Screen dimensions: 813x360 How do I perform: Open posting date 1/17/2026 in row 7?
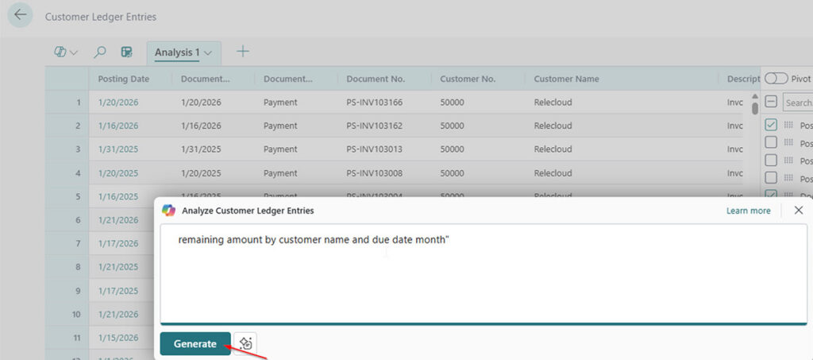click(x=118, y=243)
